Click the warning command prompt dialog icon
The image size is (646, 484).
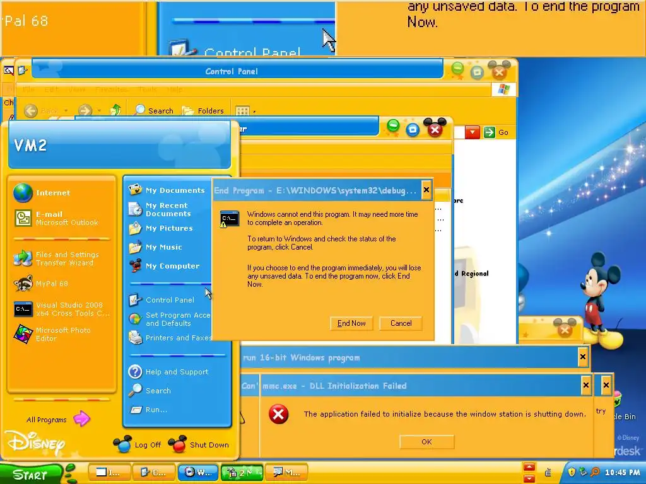coord(229,219)
